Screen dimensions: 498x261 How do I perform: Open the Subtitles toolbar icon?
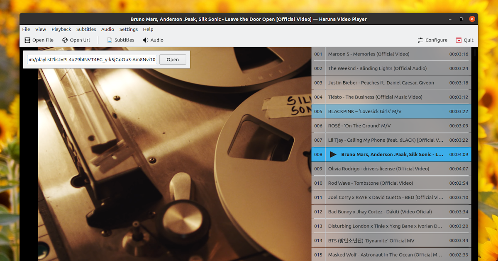(109, 40)
